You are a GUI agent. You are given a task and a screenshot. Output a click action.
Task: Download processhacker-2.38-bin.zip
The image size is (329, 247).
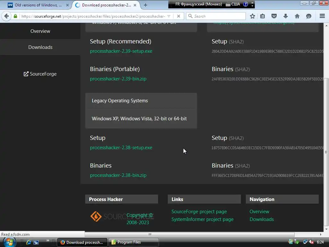click(x=118, y=175)
